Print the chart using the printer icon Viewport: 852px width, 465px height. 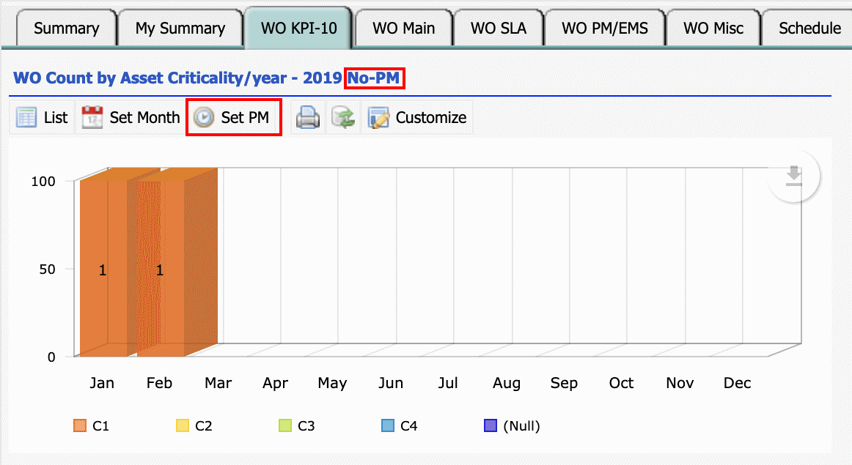[x=307, y=117]
